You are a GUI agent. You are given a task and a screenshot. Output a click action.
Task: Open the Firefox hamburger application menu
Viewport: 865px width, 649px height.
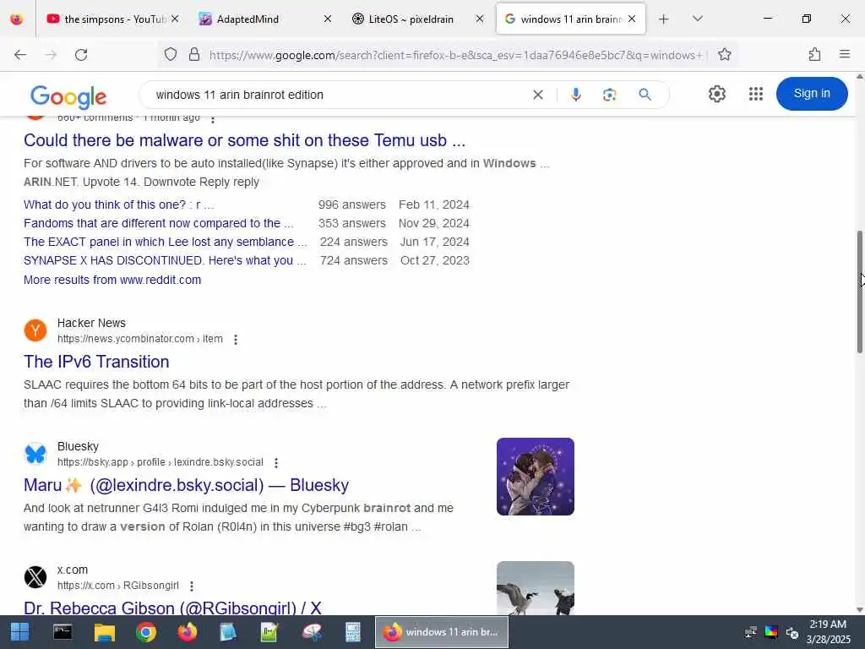pyautogui.click(x=845, y=54)
